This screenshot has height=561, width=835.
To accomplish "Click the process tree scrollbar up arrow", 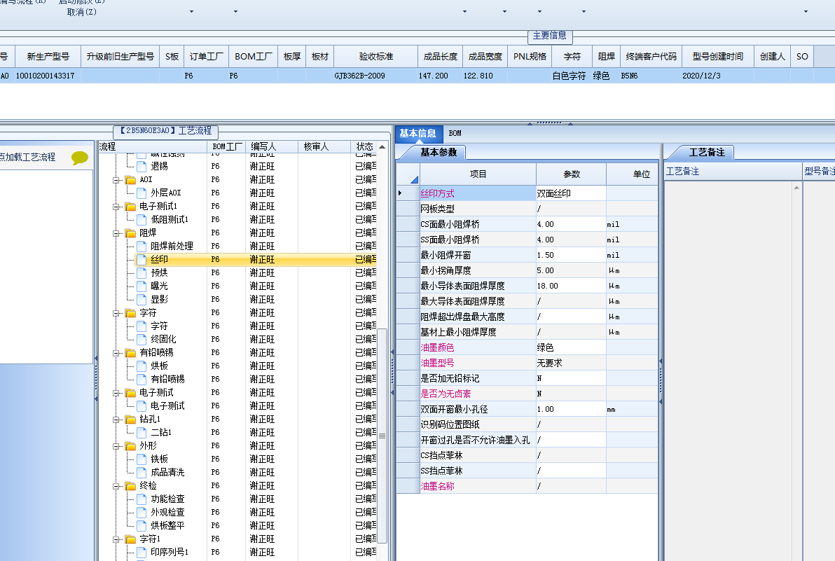I will pyautogui.click(x=382, y=147).
